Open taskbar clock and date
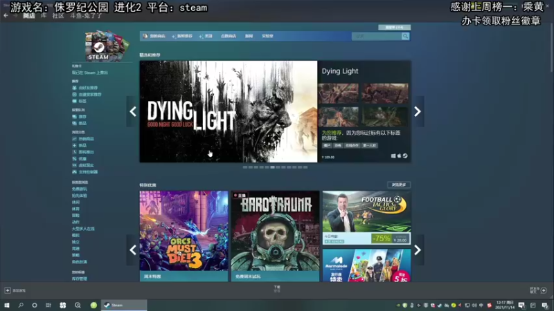The width and height of the screenshot is (554, 311). [x=505, y=305]
